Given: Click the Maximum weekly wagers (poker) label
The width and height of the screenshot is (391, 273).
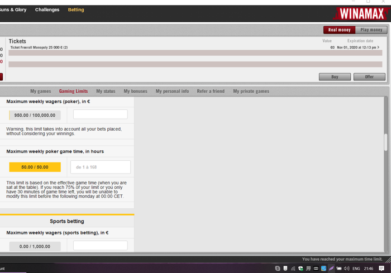Looking at the screenshot, I should pos(48,102).
